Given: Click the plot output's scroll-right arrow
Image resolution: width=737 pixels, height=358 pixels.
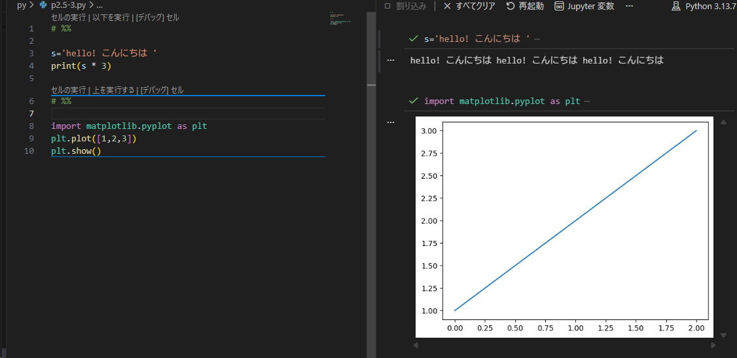Looking at the screenshot, I should tap(713, 345).
